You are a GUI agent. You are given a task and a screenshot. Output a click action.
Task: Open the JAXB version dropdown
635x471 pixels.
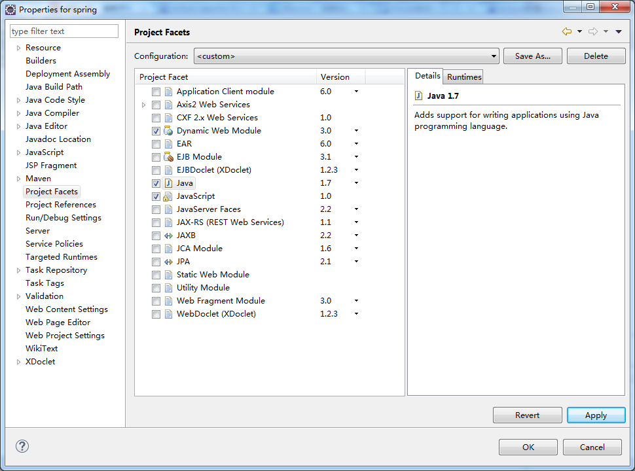356,235
